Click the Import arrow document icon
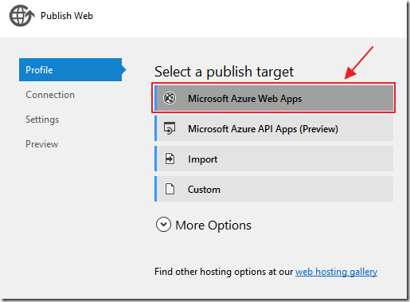The width and height of the screenshot is (410, 302). pos(170,159)
